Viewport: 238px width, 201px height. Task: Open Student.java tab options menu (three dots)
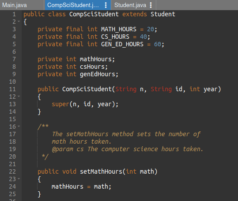151,5
